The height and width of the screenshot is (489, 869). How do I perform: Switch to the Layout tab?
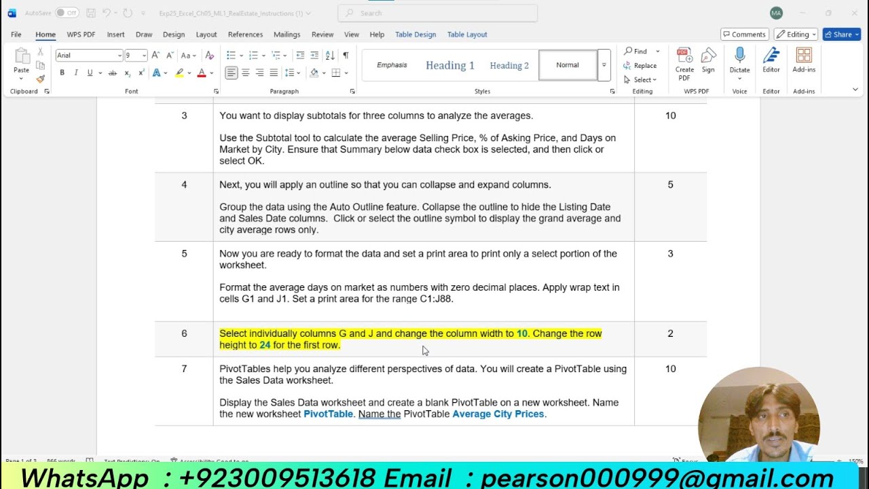[206, 35]
